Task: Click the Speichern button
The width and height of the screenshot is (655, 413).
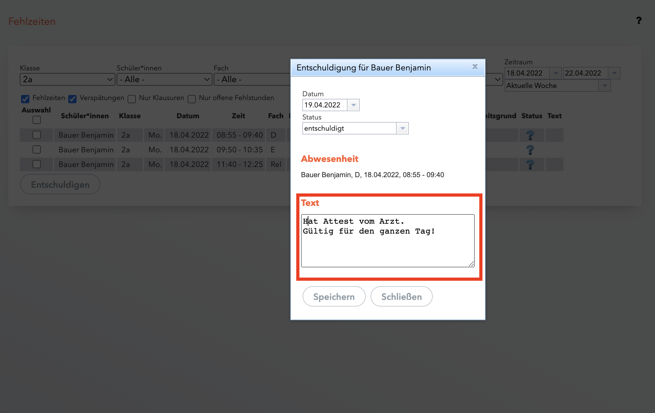Action: pyautogui.click(x=334, y=297)
